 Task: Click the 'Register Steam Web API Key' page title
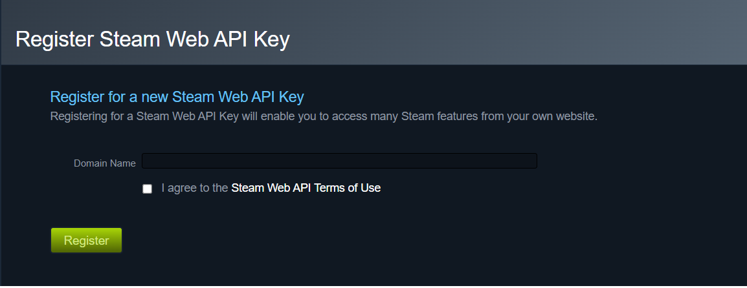click(152, 39)
